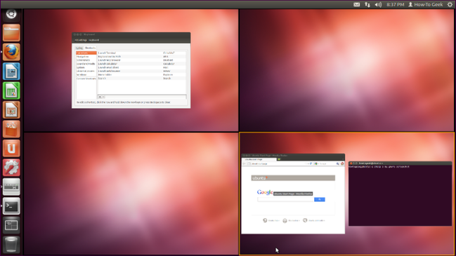
Task: Open the Trash launcher icon
Action: tap(11, 244)
